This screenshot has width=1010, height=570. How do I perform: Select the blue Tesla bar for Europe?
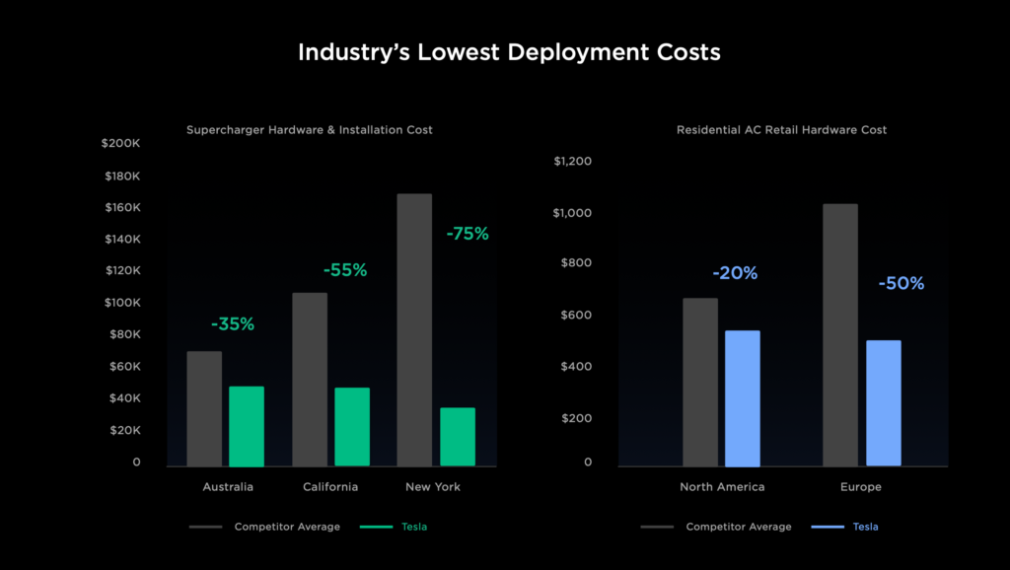[x=884, y=403]
